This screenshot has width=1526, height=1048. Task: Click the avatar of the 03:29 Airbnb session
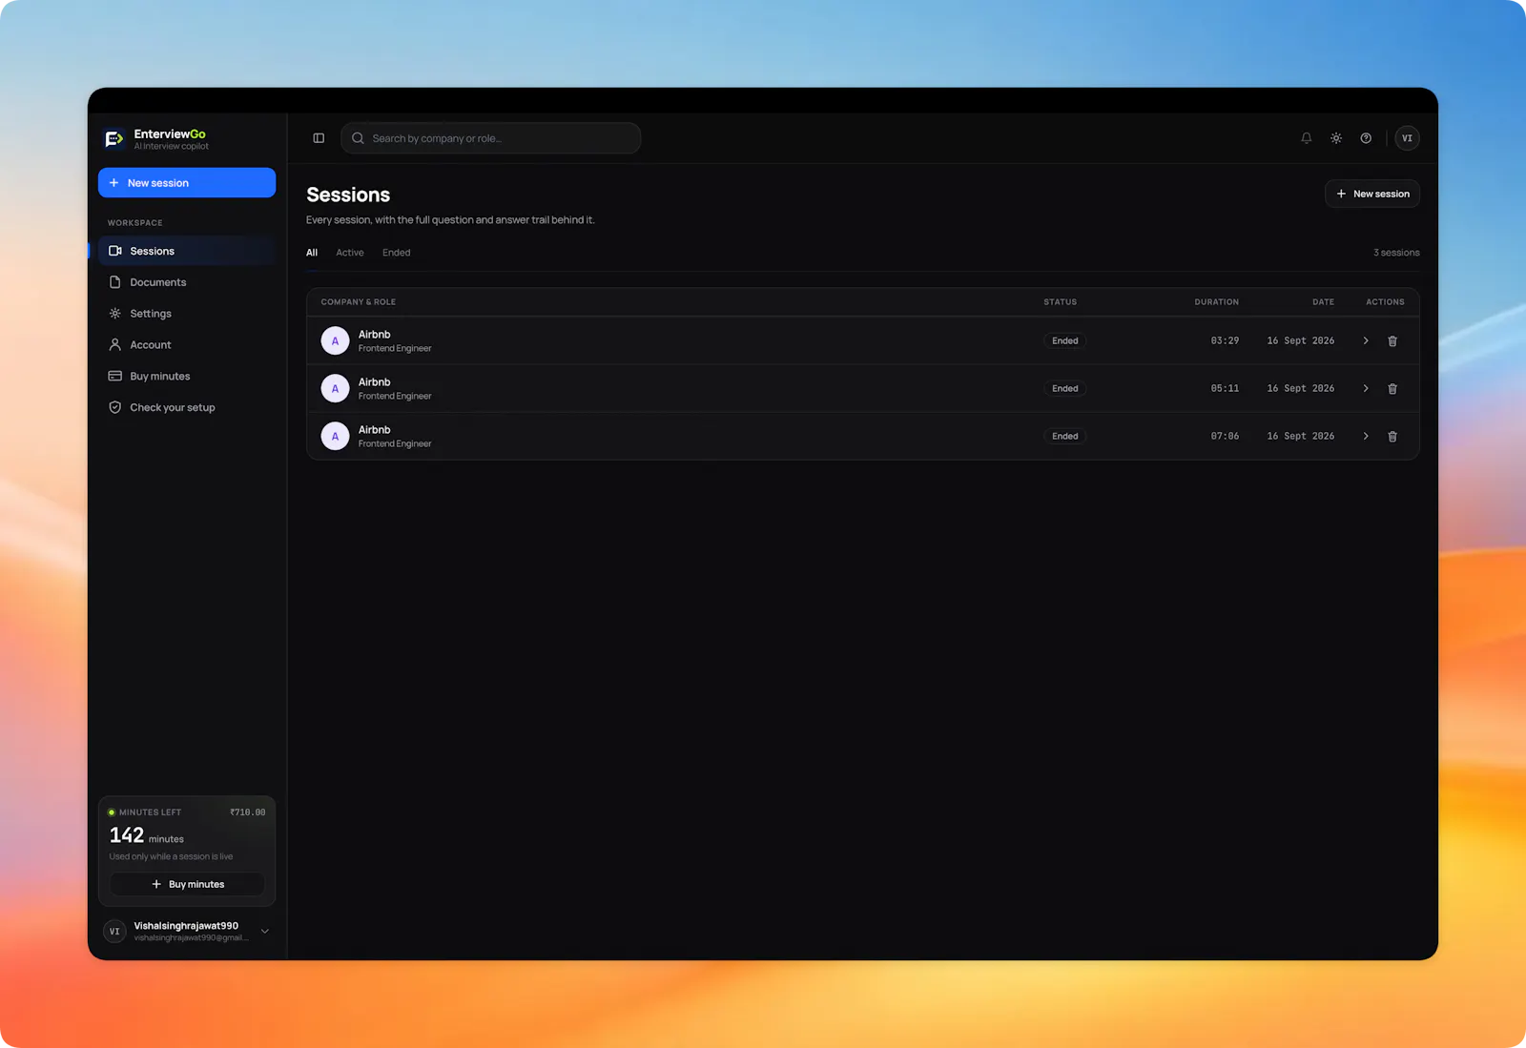(x=335, y=340)
